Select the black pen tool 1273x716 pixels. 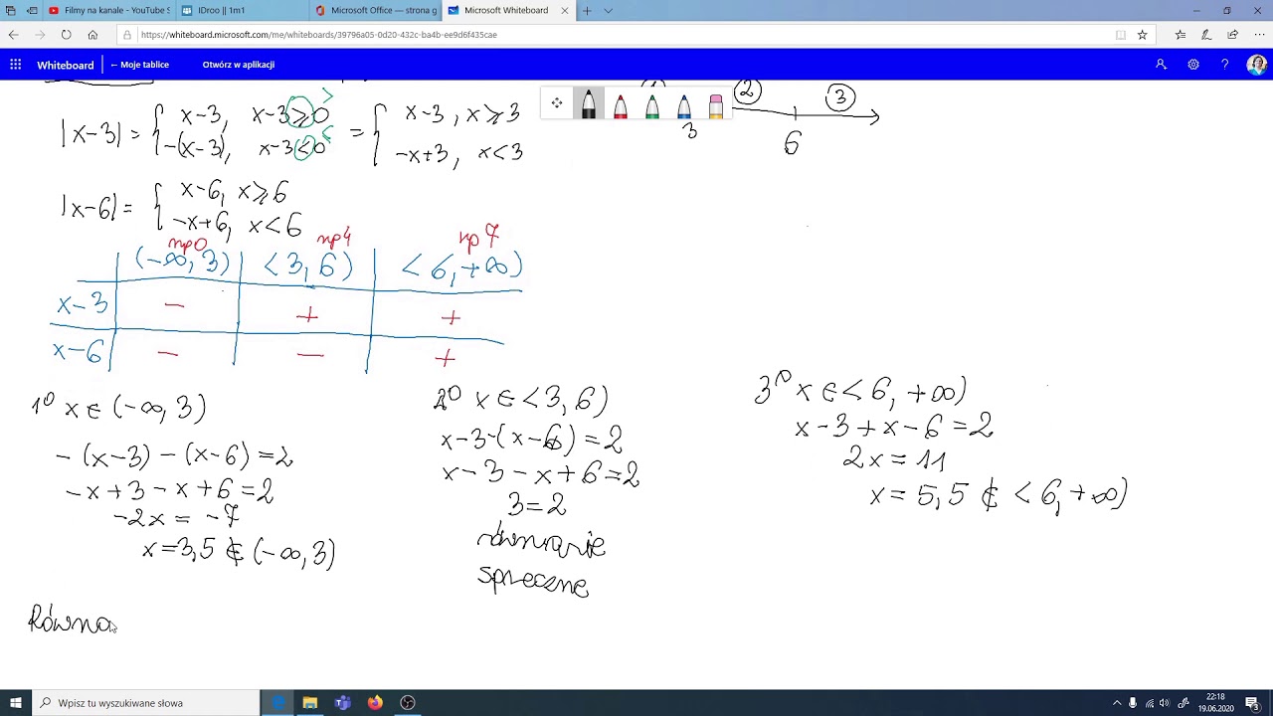[589, 103]
